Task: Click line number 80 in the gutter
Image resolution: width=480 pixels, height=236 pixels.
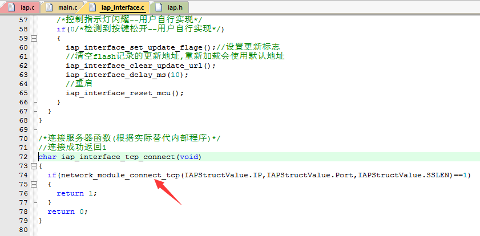Action: pos(23,230)
